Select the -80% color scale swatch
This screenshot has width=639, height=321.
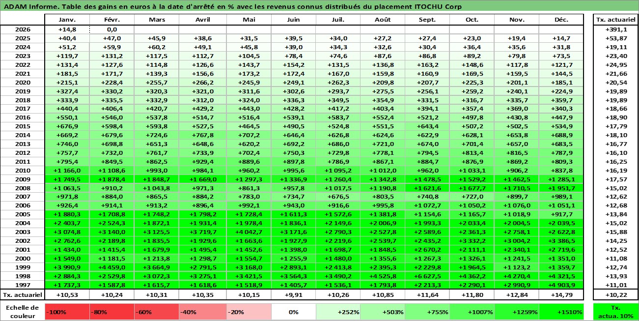pos(111,312)
